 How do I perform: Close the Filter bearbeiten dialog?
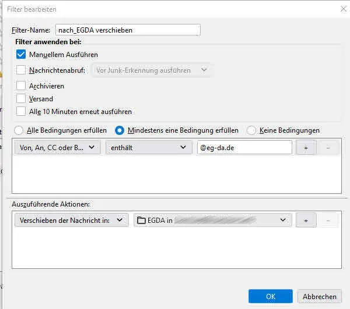(x=344, y=9)
